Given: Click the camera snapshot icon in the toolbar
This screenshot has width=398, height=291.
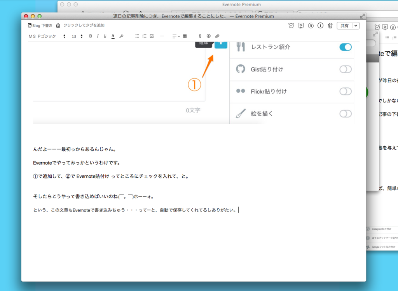Looking at the screenshot, I should (209, 36).
